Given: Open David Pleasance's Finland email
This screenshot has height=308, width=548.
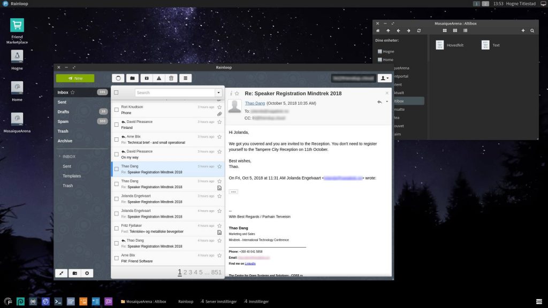Looking at the screenshot, I should pos(168,125).
